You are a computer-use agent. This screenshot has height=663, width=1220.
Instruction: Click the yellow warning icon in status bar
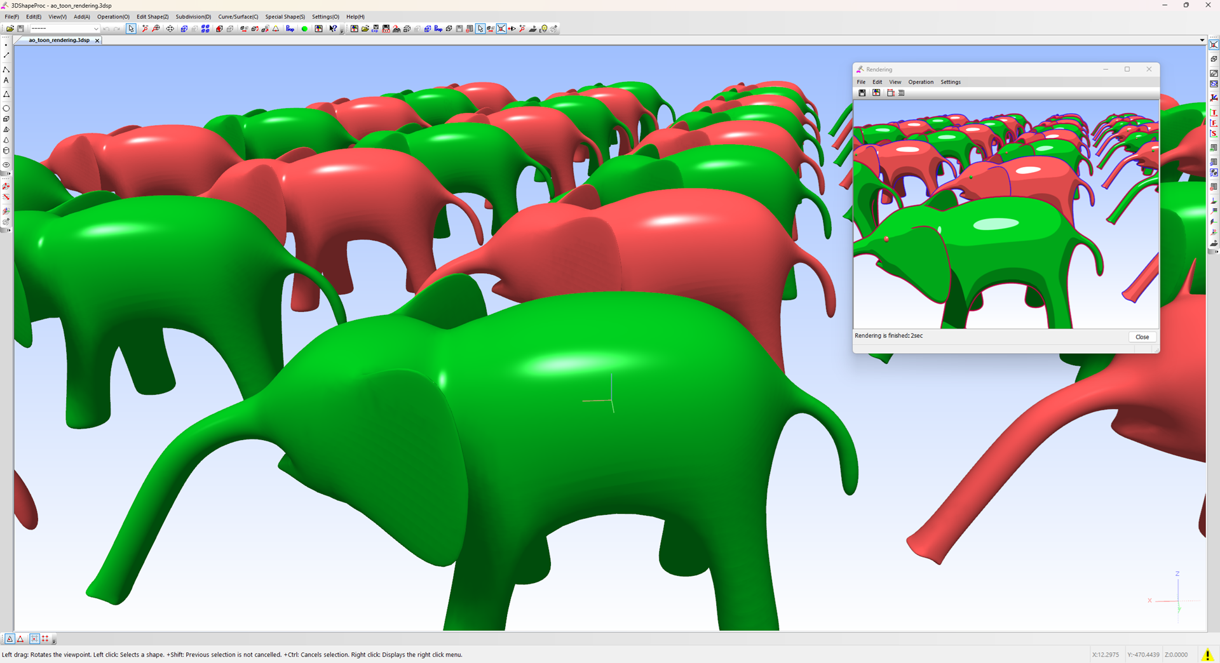coord(1207,655)
